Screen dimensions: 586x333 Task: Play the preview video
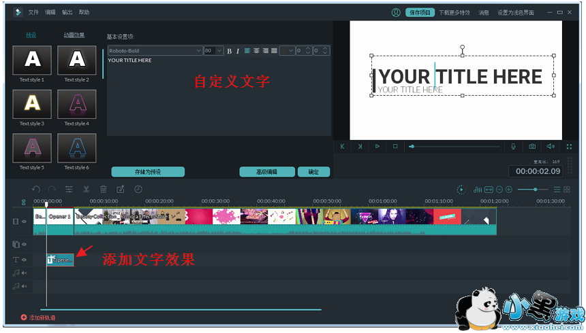click(377, 147)
